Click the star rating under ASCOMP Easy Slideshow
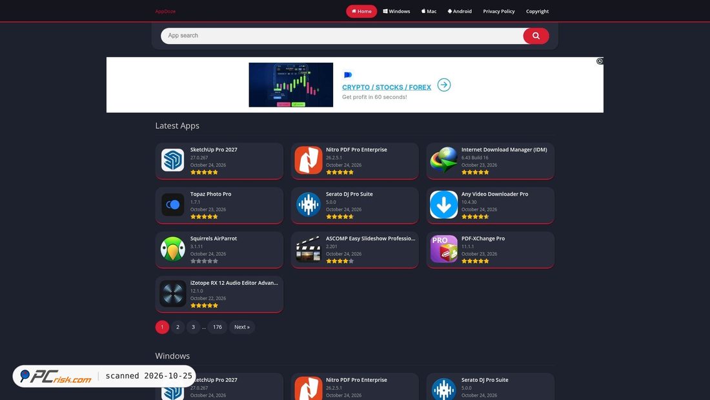The height and width of the screenshot is (400, 710). [x=340, y=261]
